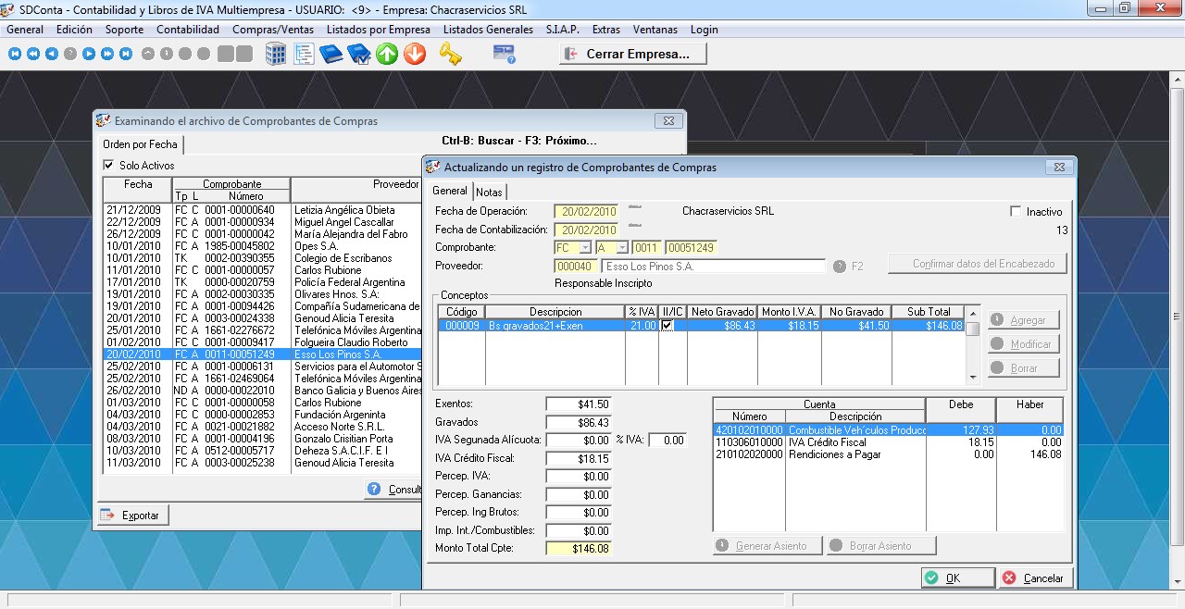Open the blue book icon in toolbar
This screenshot has width=1185, height=609.
pos(331,55)
